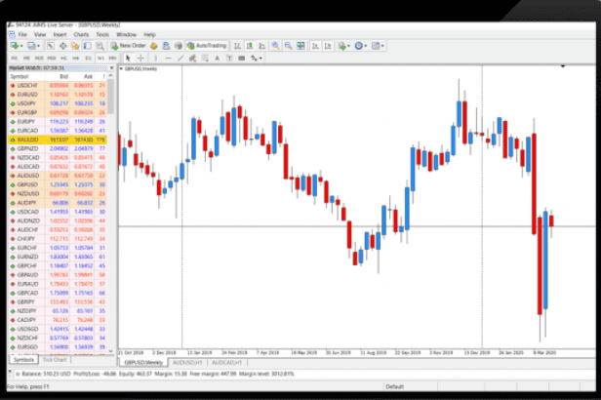Select the text label tool
Image resolution: width=601 pixels, height=400 pixels.
click(229, 58)
